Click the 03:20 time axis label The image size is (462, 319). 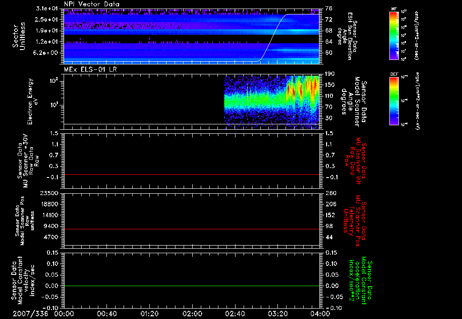277,314
